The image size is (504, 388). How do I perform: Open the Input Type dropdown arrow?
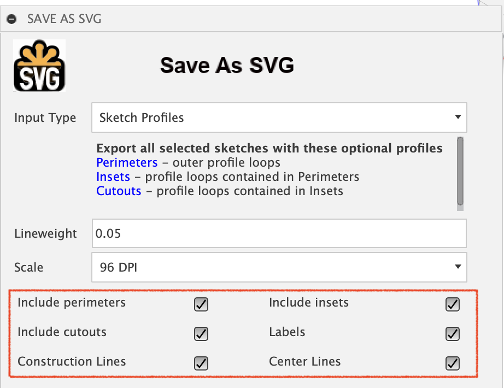pyautogui.click(x=458, y=117)
